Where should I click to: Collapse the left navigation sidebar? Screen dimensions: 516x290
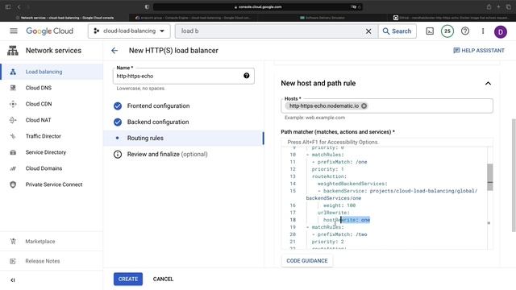click(x=13, y=280)
